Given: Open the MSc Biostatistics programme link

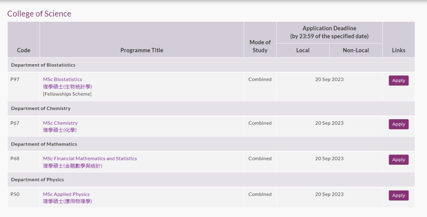Looking at the screenshot, I should pyautogui.click(x=62, y=79).
